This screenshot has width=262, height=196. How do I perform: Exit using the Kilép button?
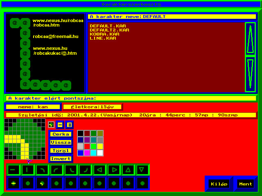(219, 184)
